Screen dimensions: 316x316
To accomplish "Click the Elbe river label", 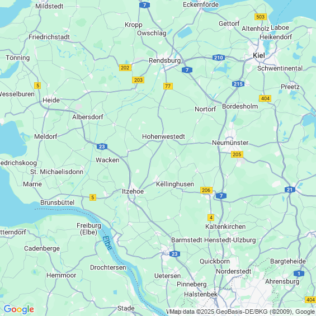I will [x=107, y=243].
